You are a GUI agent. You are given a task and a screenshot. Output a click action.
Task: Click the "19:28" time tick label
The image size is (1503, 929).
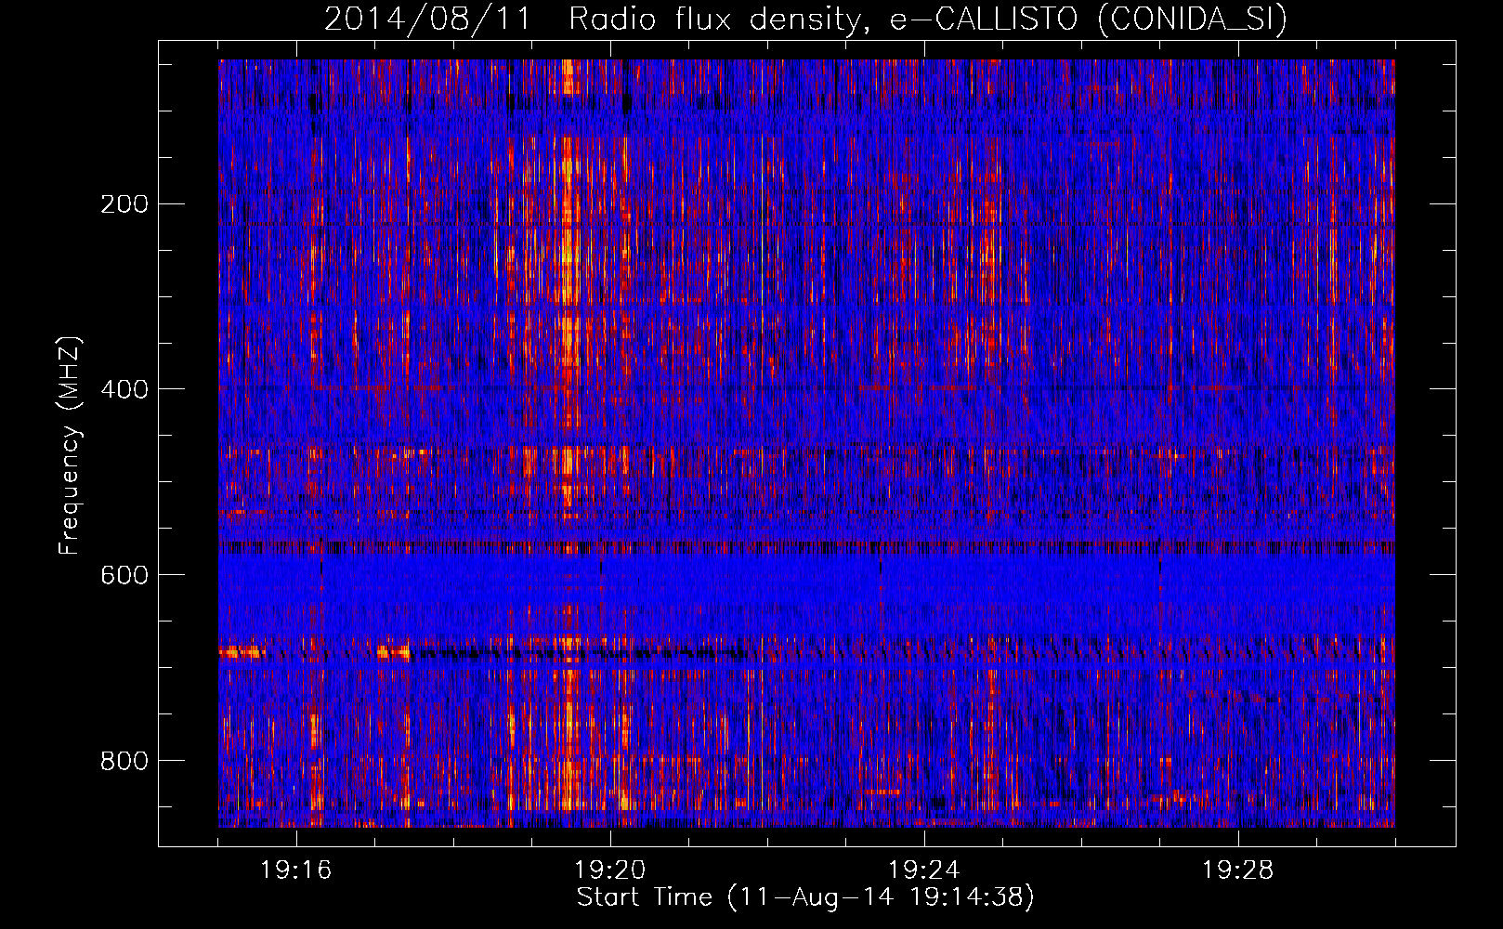1238,870
